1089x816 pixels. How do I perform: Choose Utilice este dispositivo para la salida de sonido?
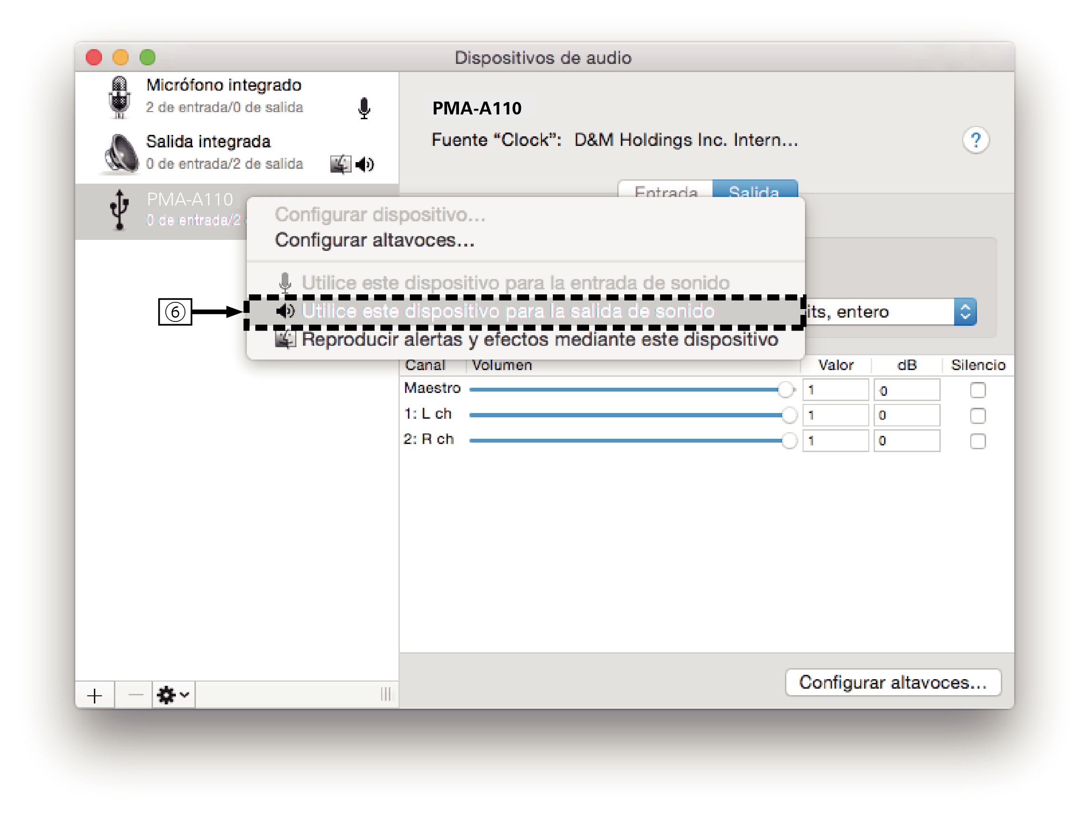507,311
